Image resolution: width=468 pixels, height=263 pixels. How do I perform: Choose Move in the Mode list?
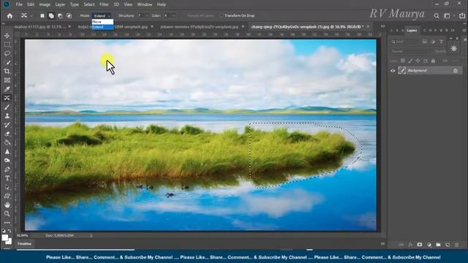point(102,22)
